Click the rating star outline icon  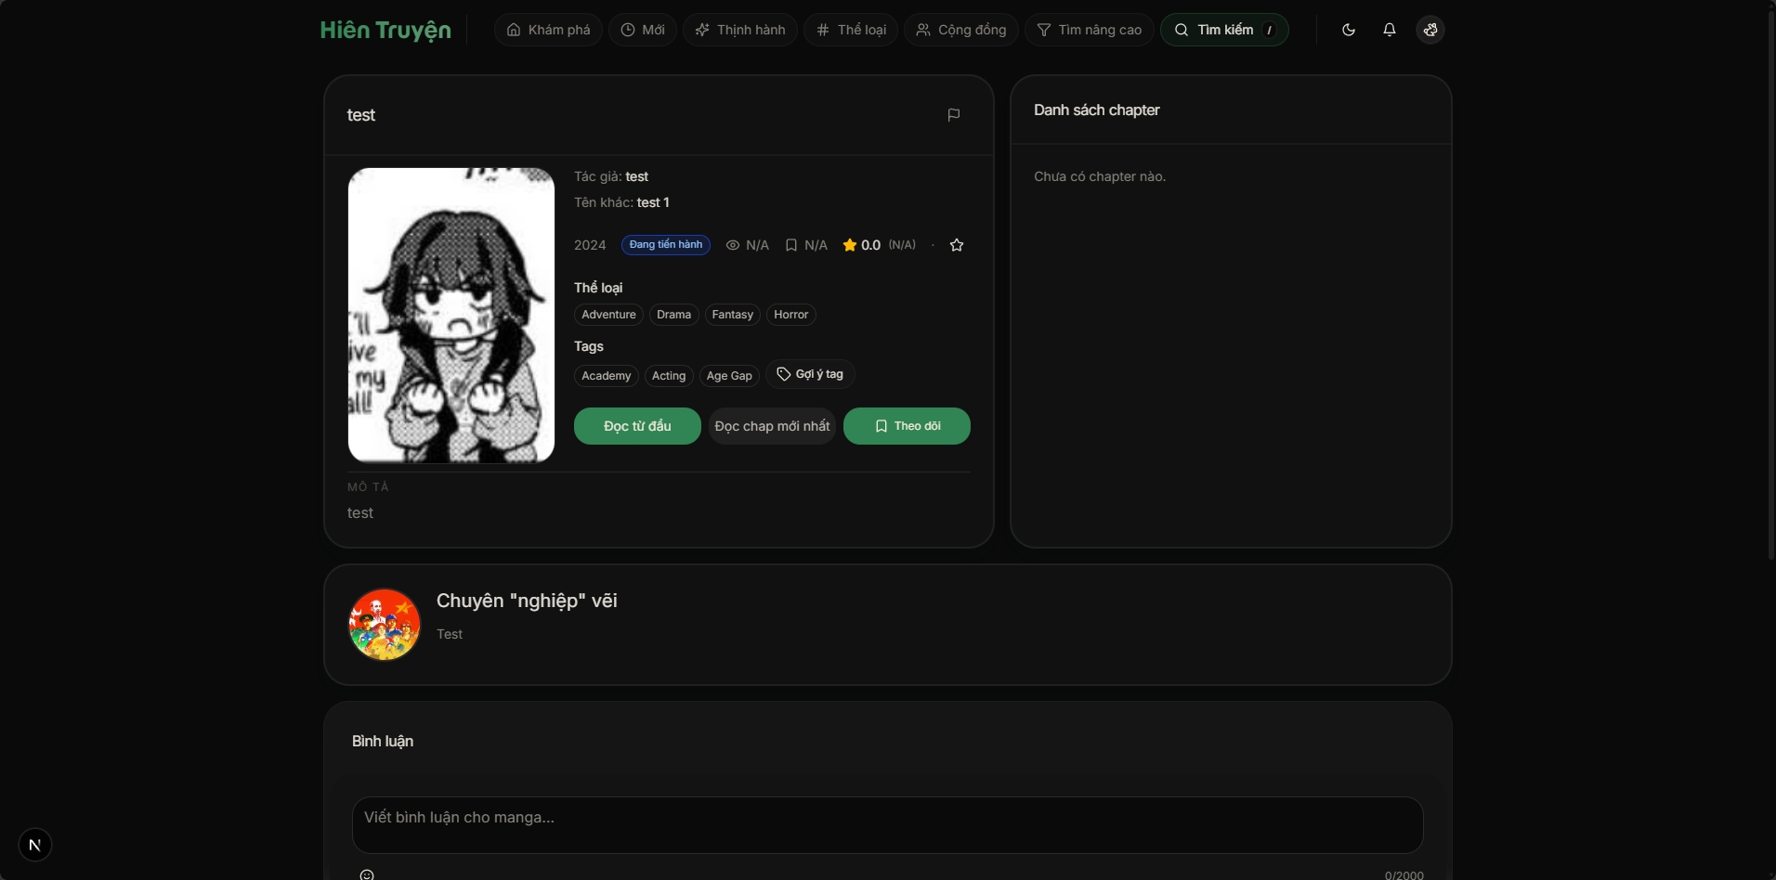click(x=957, y=245)
